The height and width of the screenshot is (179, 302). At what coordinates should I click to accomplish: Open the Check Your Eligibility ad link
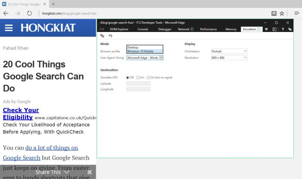(x=21, y=114)
